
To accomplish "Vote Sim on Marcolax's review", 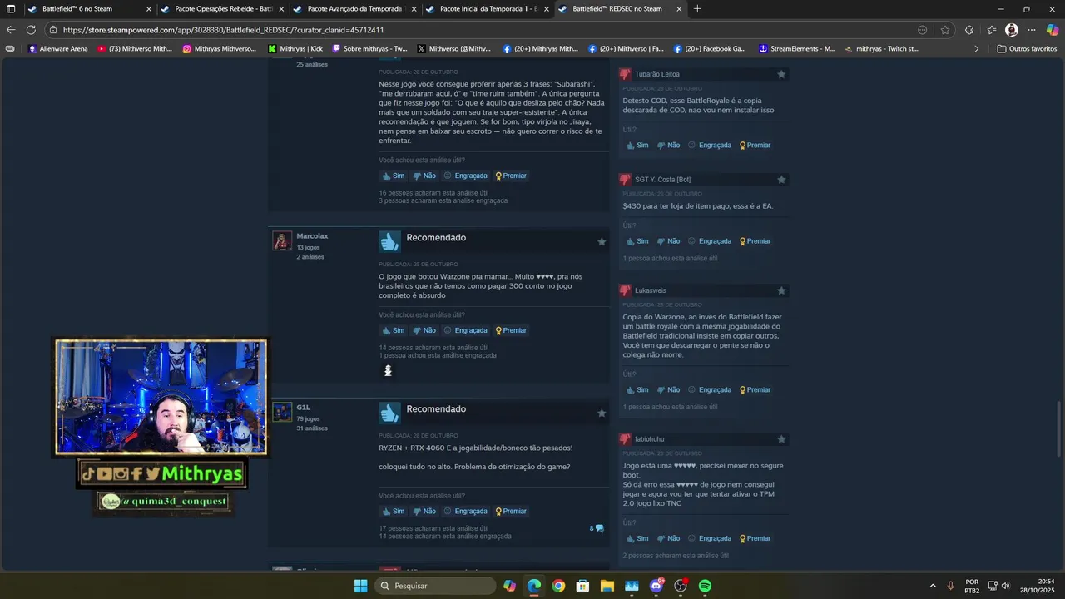I will pos(393,330).
